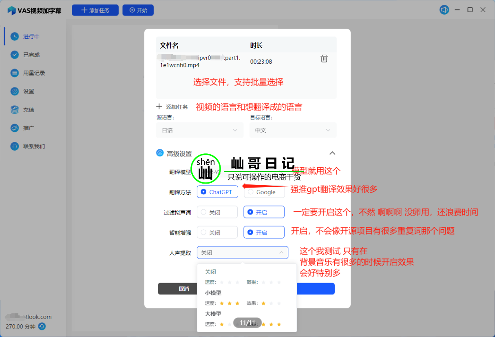495x337 pixels.
Task: Click the 时长 column header
Action: tap(256, 45)
